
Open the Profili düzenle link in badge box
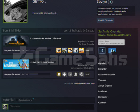click(x=120, y=11)
